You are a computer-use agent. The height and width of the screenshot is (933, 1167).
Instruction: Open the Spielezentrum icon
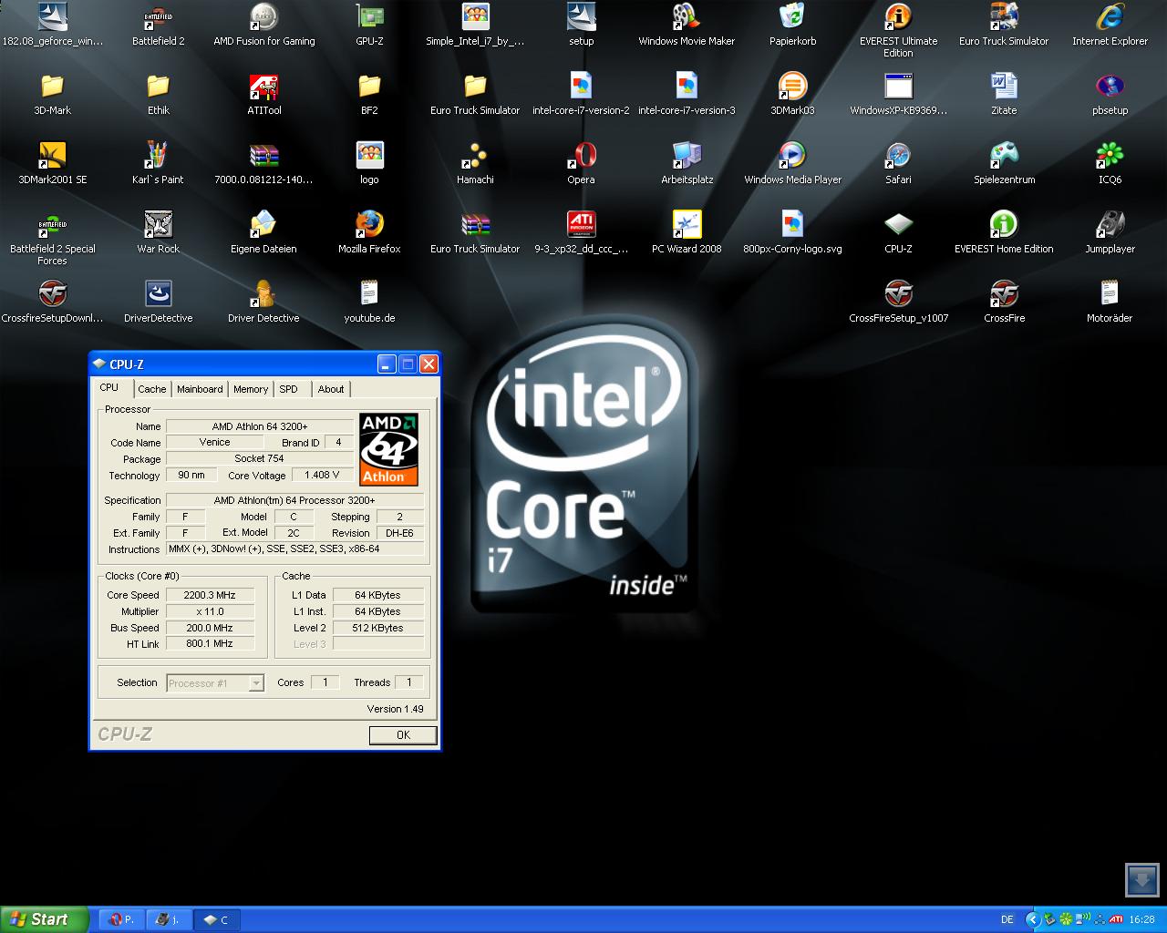(x=1004, y=163)
